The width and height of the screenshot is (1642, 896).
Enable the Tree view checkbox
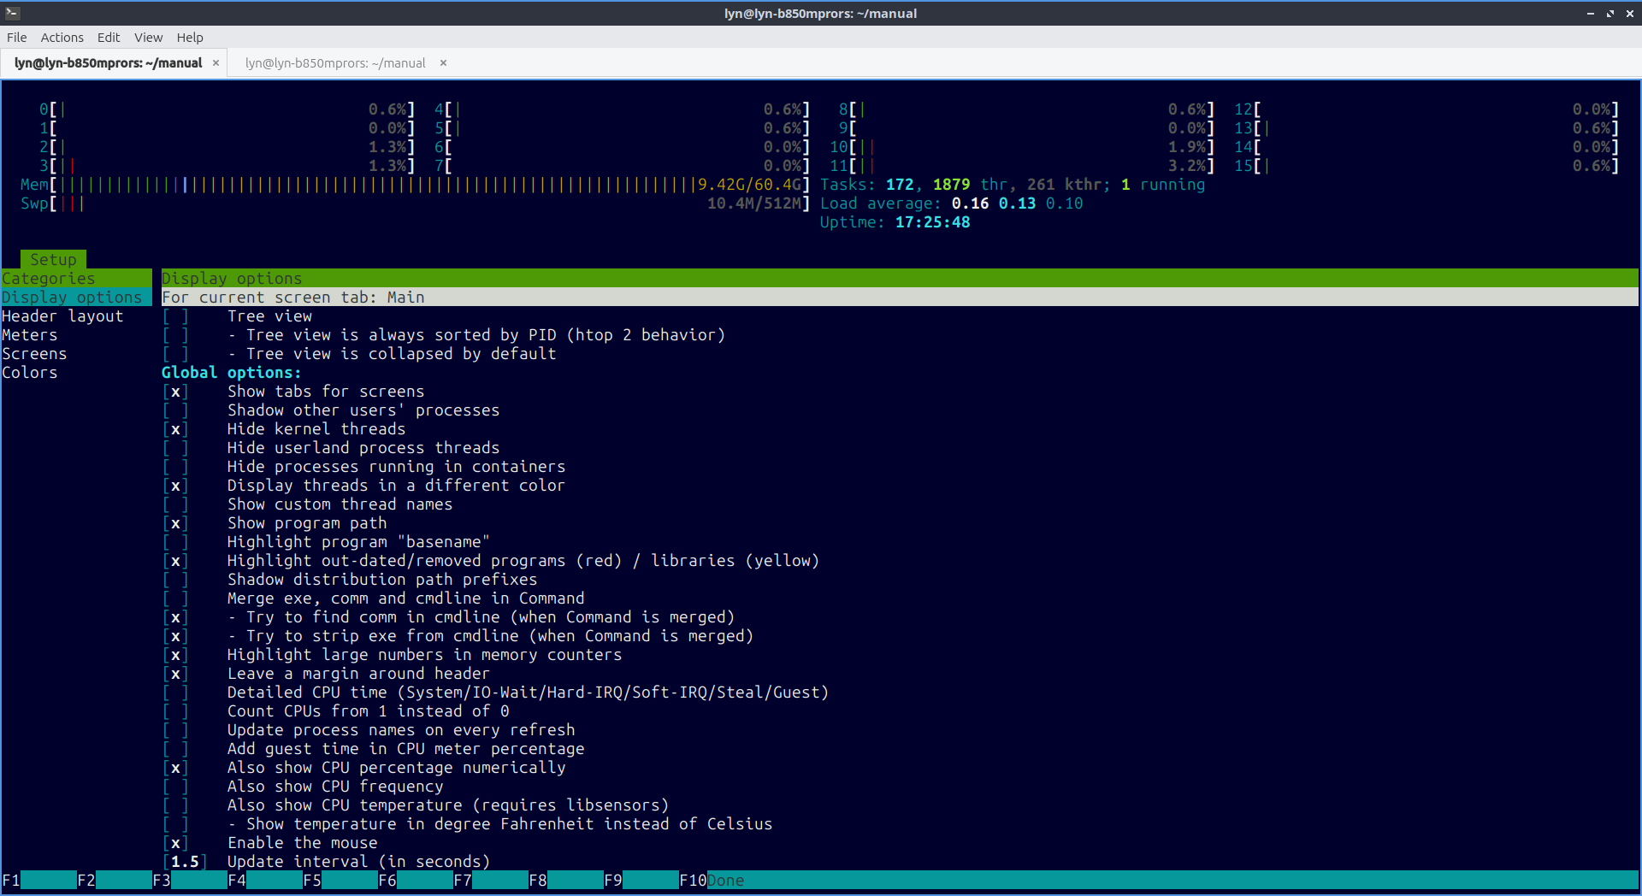[175, 316]
